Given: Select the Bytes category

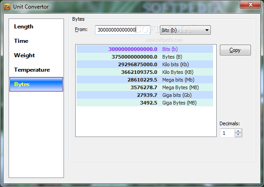Looking at the screenshot, I should pyautogui.click(x=36, y=84).
